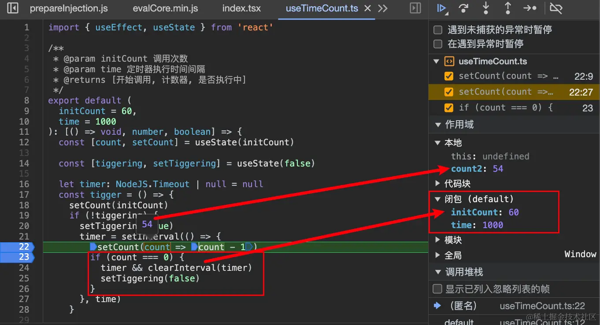Toggle the file navigator sidebar icon

pyautogui.click(x=13, y=8)
